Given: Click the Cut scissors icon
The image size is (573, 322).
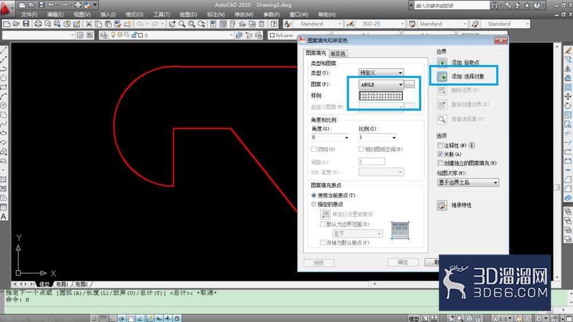Looking at the screenshot, I should [89, 23].
